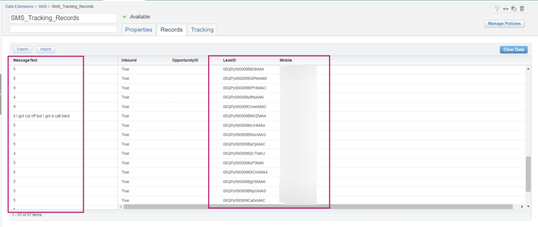Click the Inbound column header
Screen dimensions: 538x227
[x=129, y=60]
